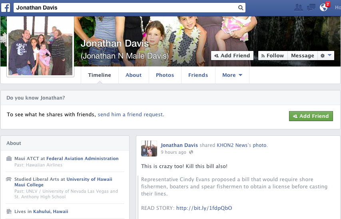Image resolution: width=341 pixels, height=219 pixels.
Task: Expand the More tab dropdown
Action: tap(232, 75)
